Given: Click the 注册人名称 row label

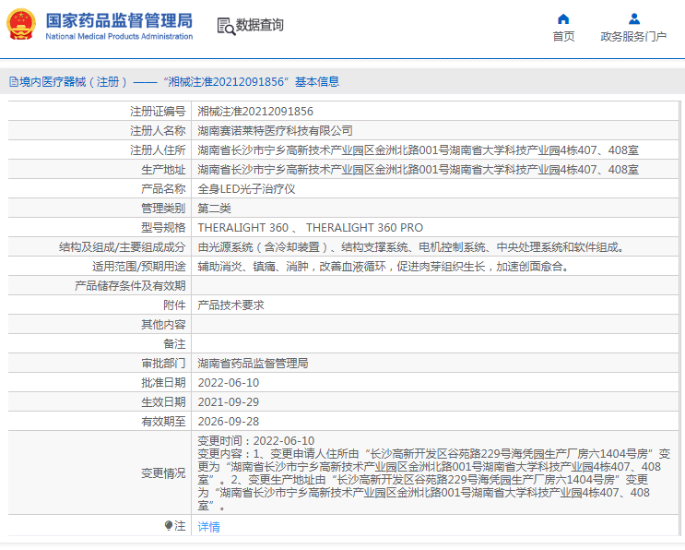Looking at the screenshot, I should coord(158,131).
